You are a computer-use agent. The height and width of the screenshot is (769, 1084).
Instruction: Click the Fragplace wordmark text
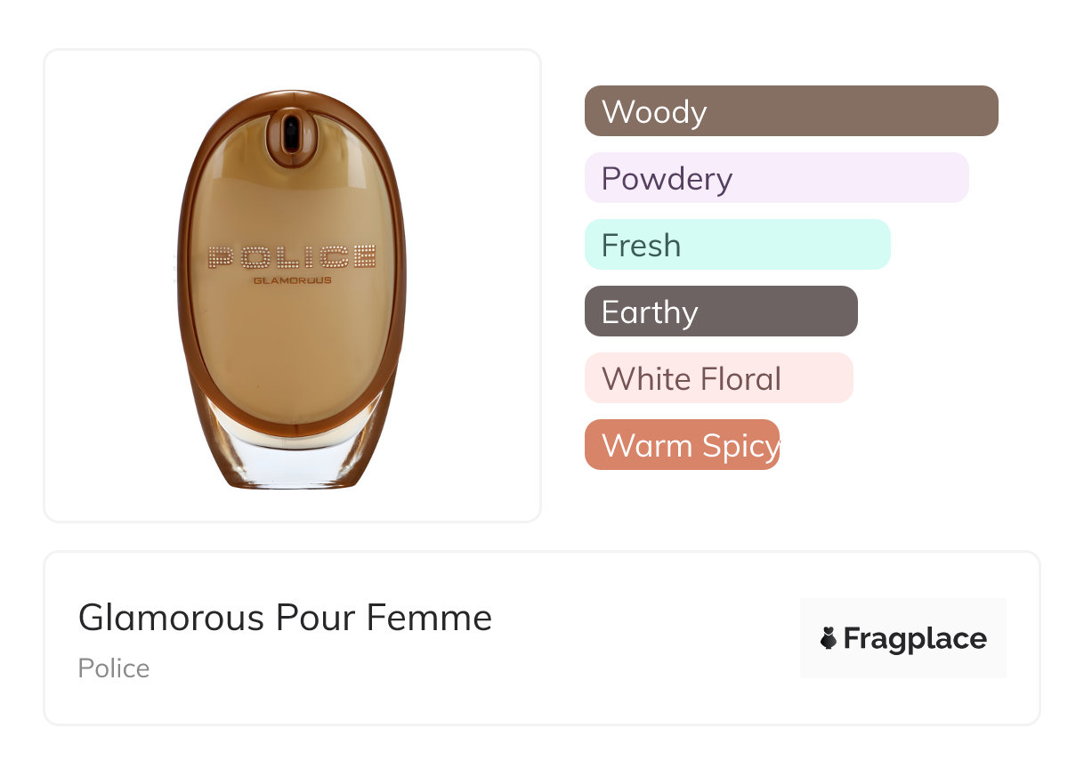pos(915,638)
